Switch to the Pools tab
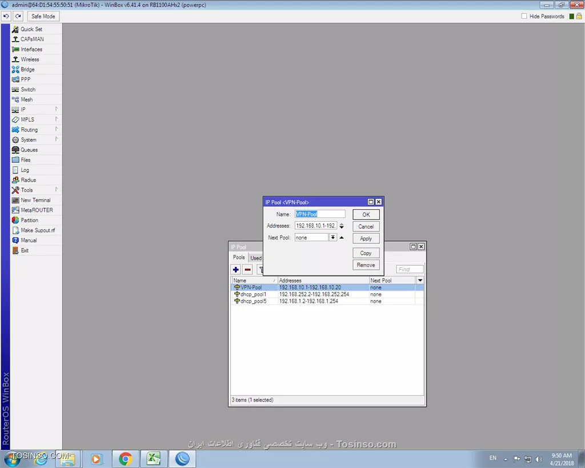The height and width of the screenshot is (468, 585). pyautogui.click(x=239, y=258)
